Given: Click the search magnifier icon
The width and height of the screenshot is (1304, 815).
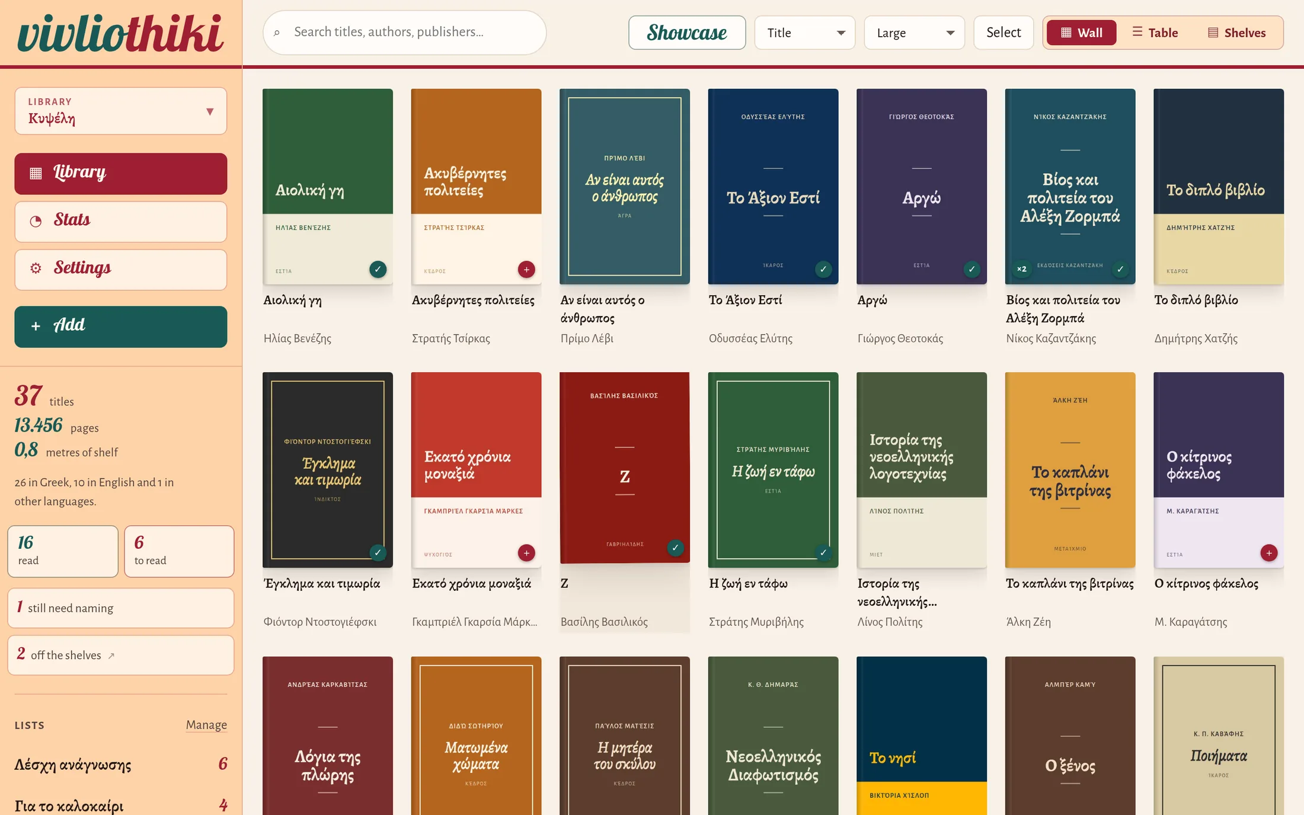Looking at the screenshot, I should coord(277,33).
